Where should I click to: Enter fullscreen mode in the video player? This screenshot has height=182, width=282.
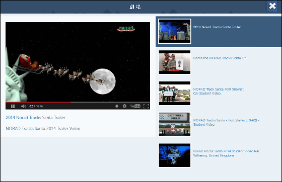(x=146, y=106)
